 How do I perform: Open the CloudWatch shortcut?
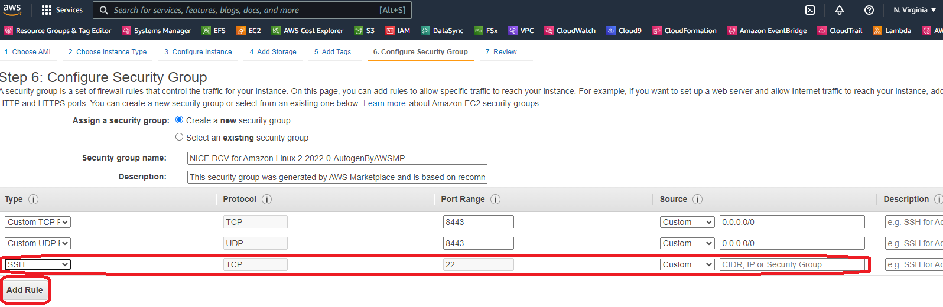(x=570, y=31)
